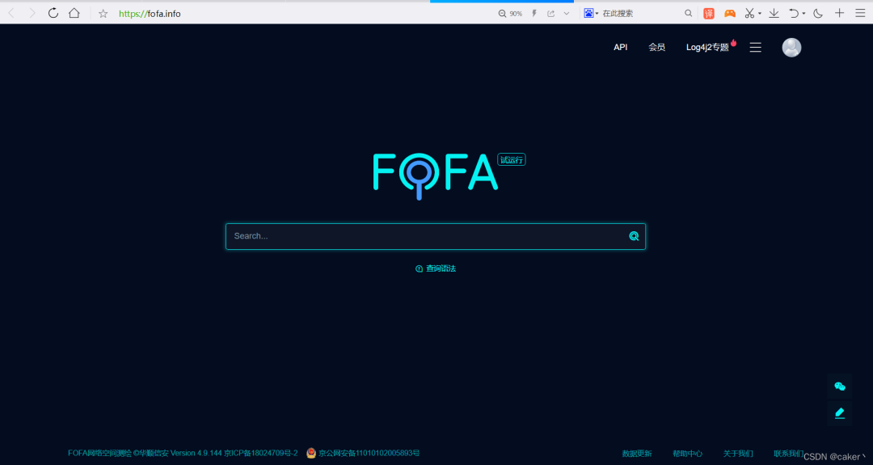Click the 京公网安备11010102005893号 link

tap(369, 454)
